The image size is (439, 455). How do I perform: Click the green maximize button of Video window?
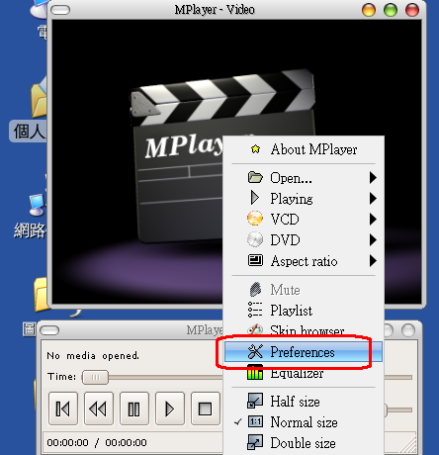[x=391, y=10]
